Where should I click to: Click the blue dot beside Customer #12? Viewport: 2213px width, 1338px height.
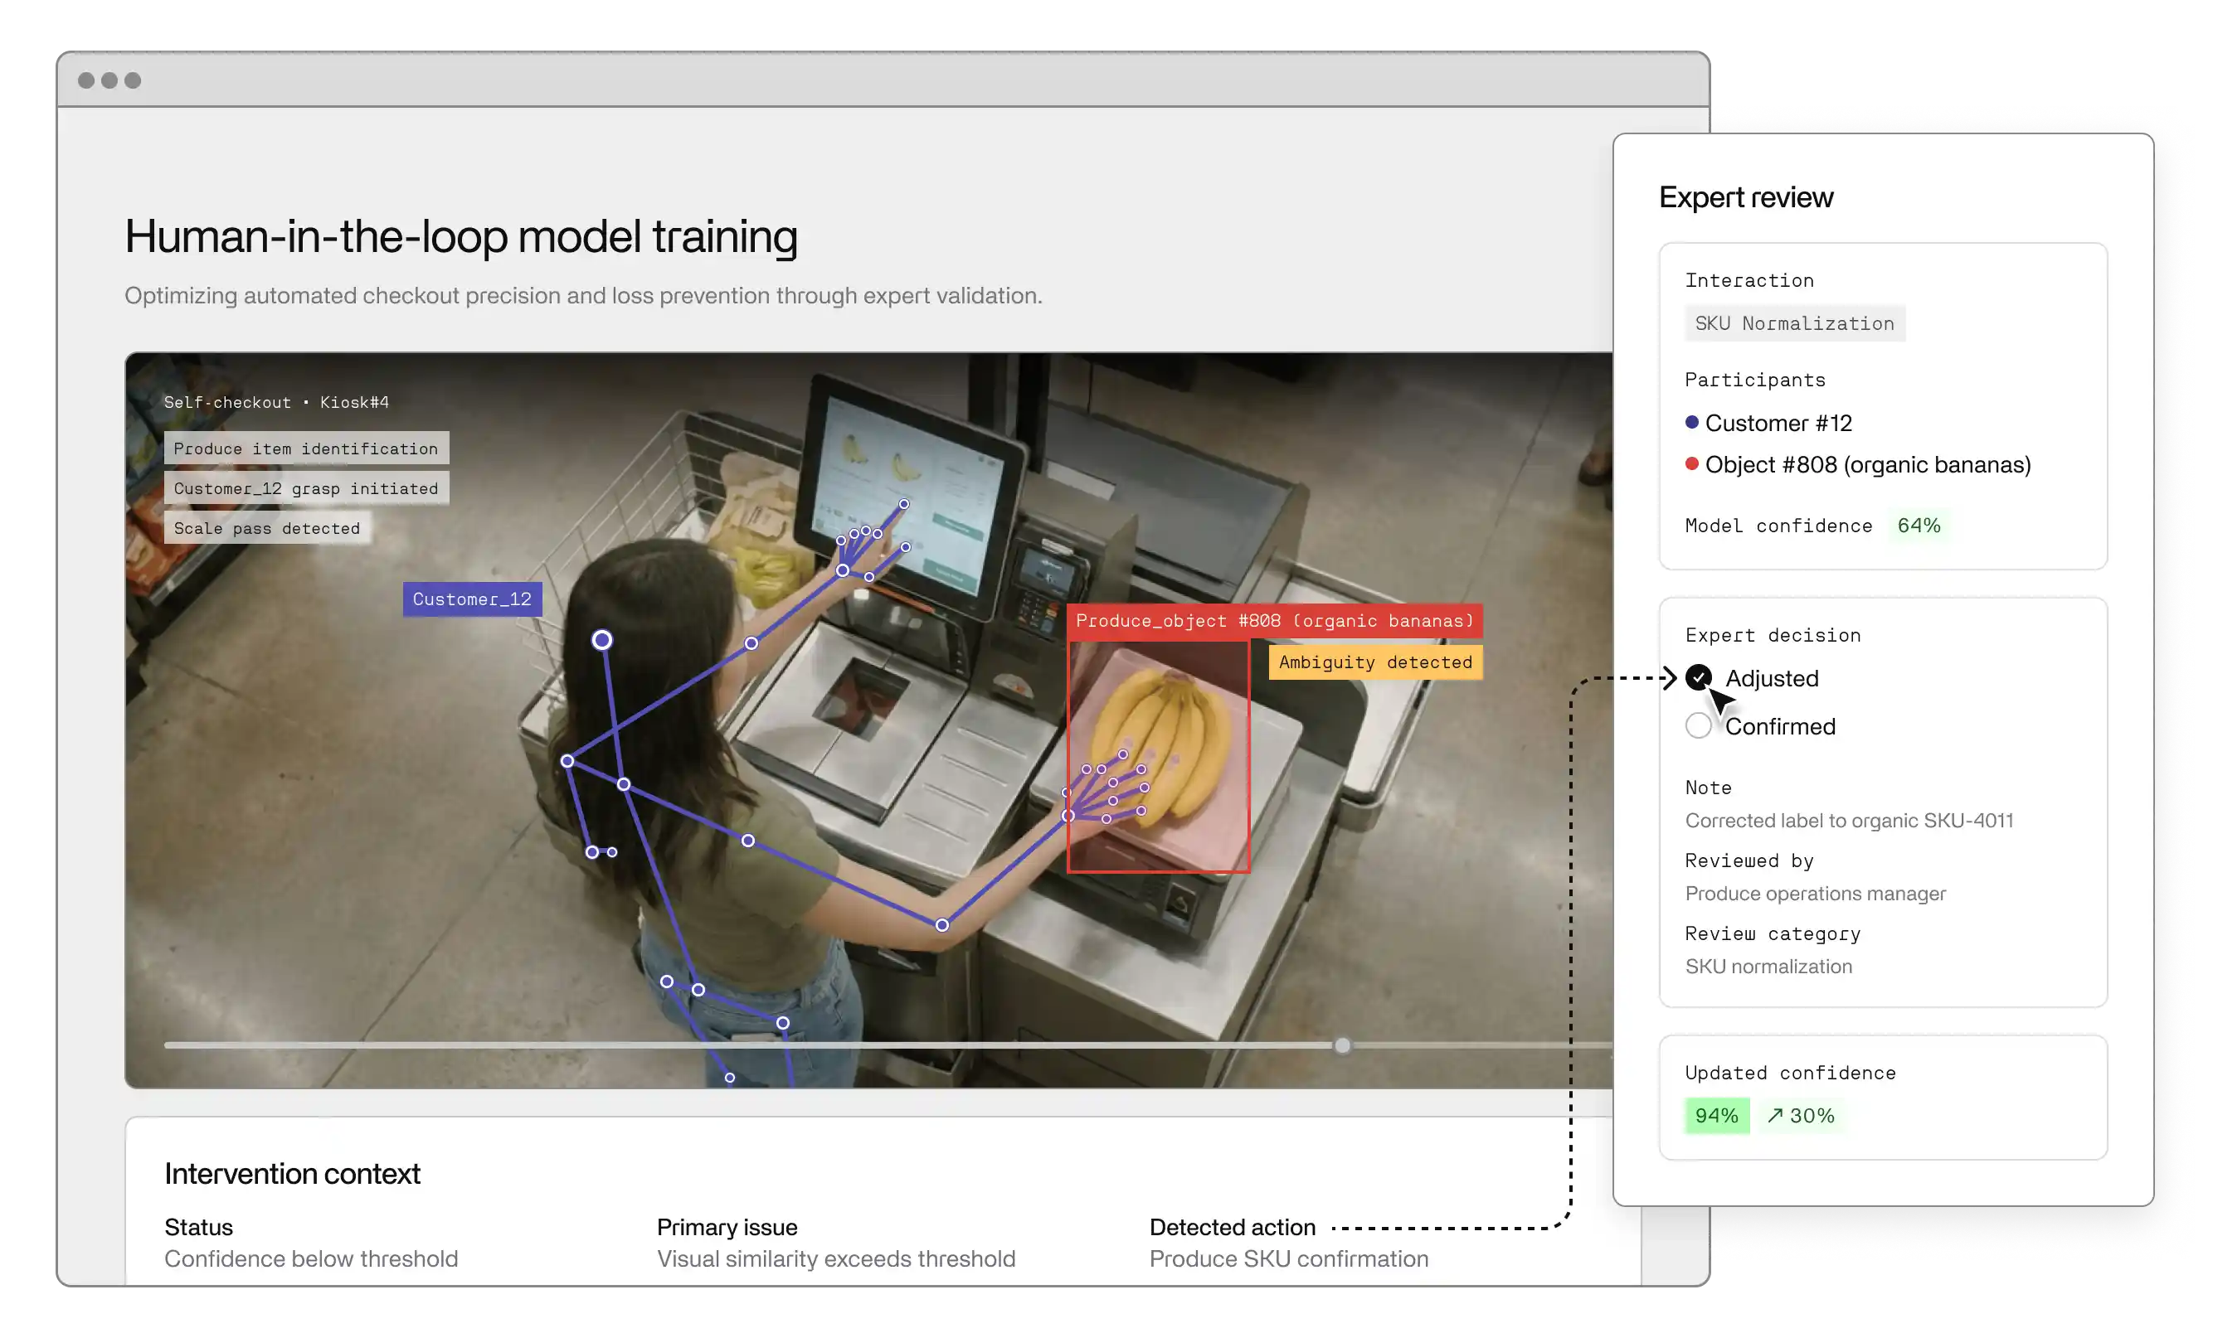point(1691,422)
